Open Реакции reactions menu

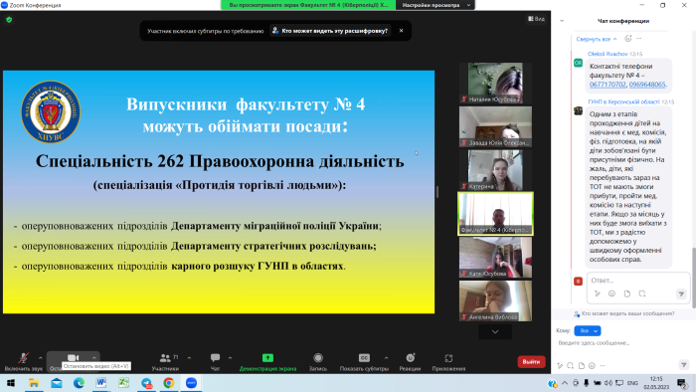(x=410, y=361)
